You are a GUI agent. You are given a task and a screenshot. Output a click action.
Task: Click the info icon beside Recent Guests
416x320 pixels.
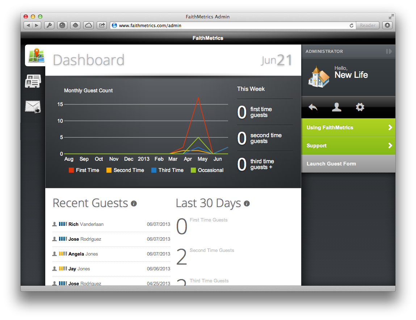[x=134, y=204]
